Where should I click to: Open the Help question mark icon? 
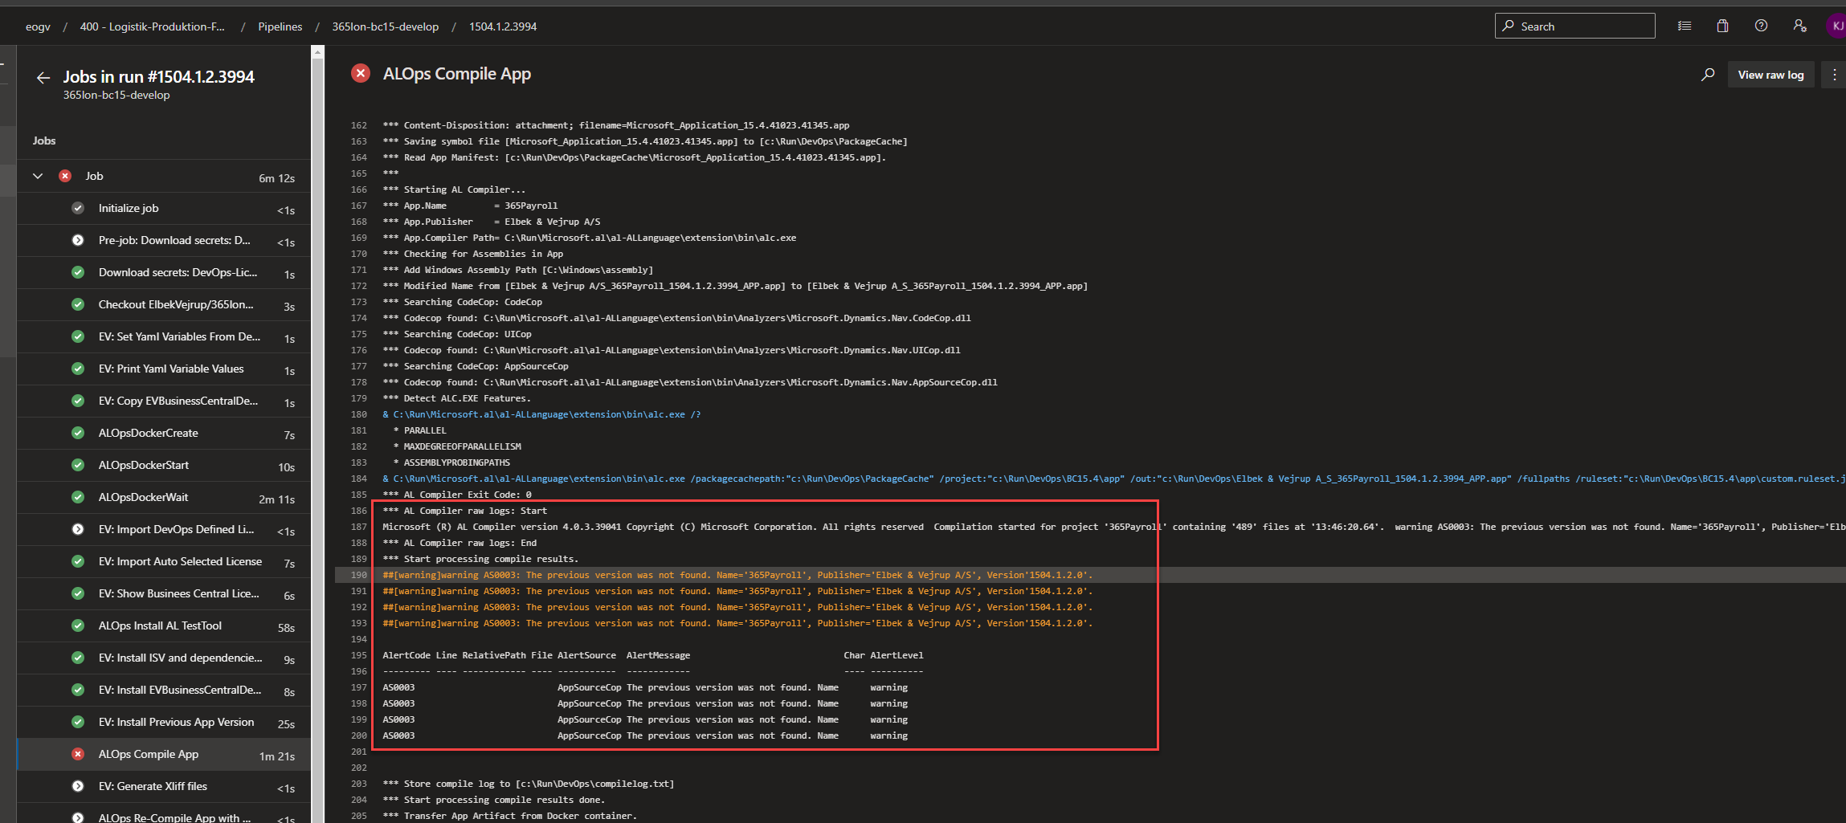[1761, 26]
